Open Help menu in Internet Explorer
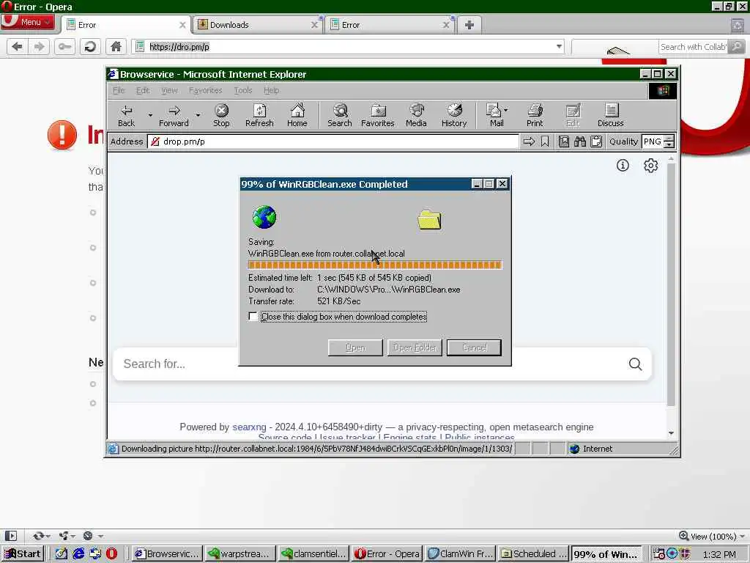 [x=271, y=90]
